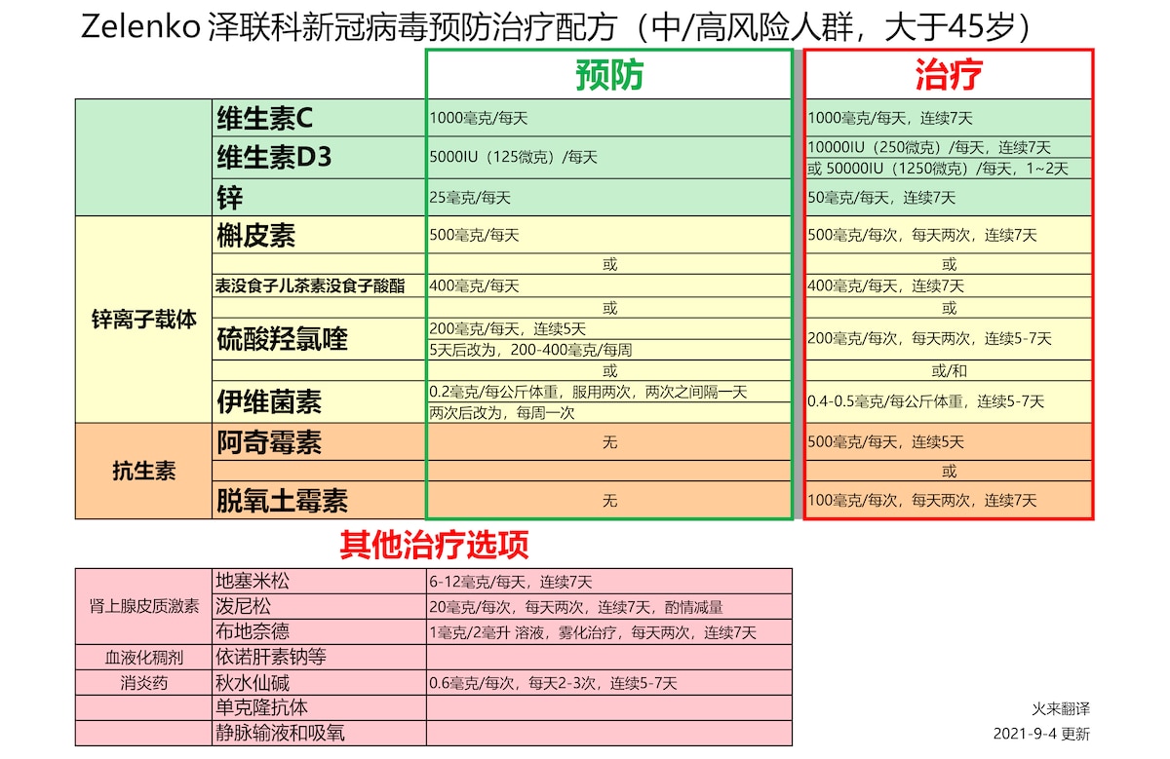The image size is (1170, 759).
Task: Select the 肾上腺皮质激素 category cell
Action: tap(143, 606)
